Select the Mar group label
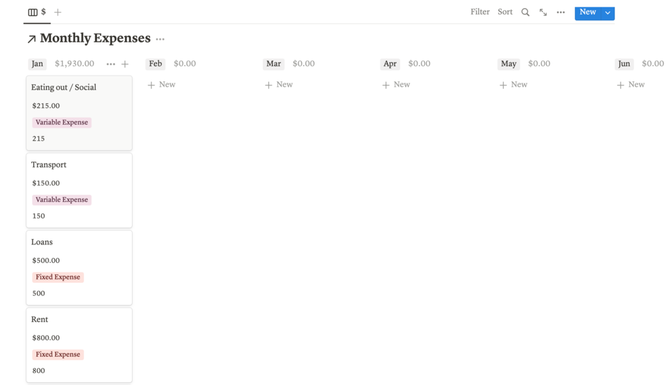 tap(273, 64)
